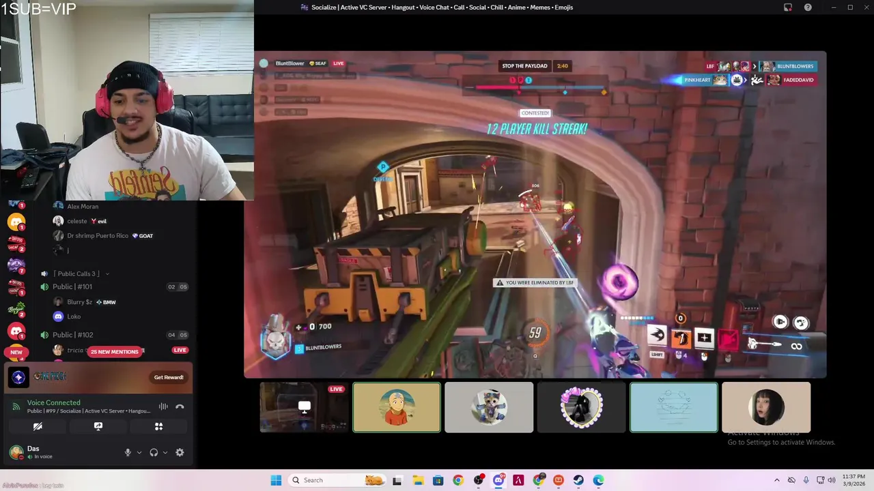This screenshot has height=491, width=874.
Task: Open Das user profile avatar
Action: coord(16,452)
